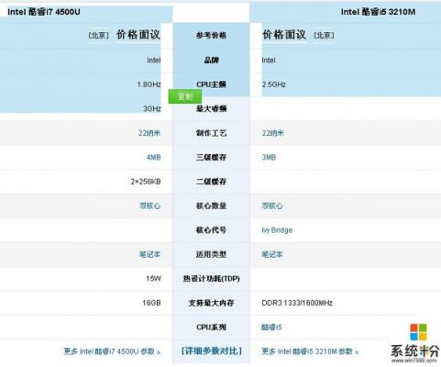
Task: Click the 适用类型 row header
Action: point(211,254)
